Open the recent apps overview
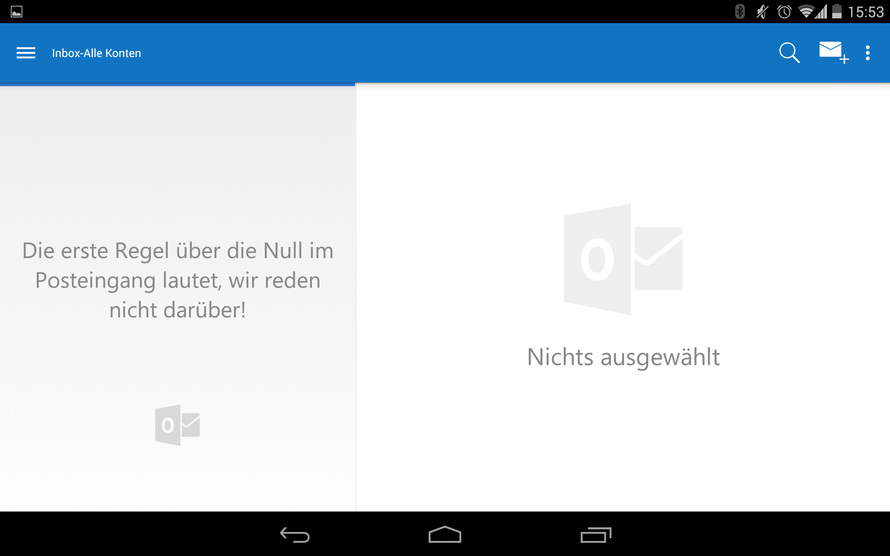Image resolution: width=890 pixels, height=556 pixels. pos(596,535)
